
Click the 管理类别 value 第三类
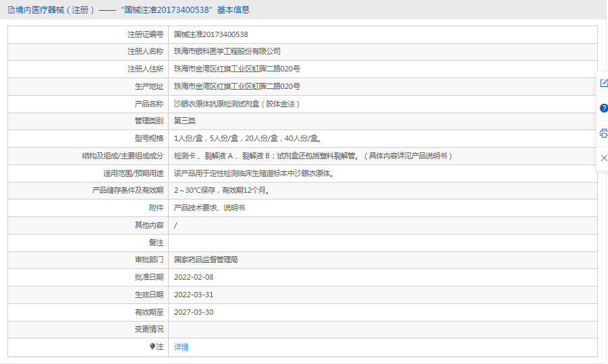pos(184,121)
